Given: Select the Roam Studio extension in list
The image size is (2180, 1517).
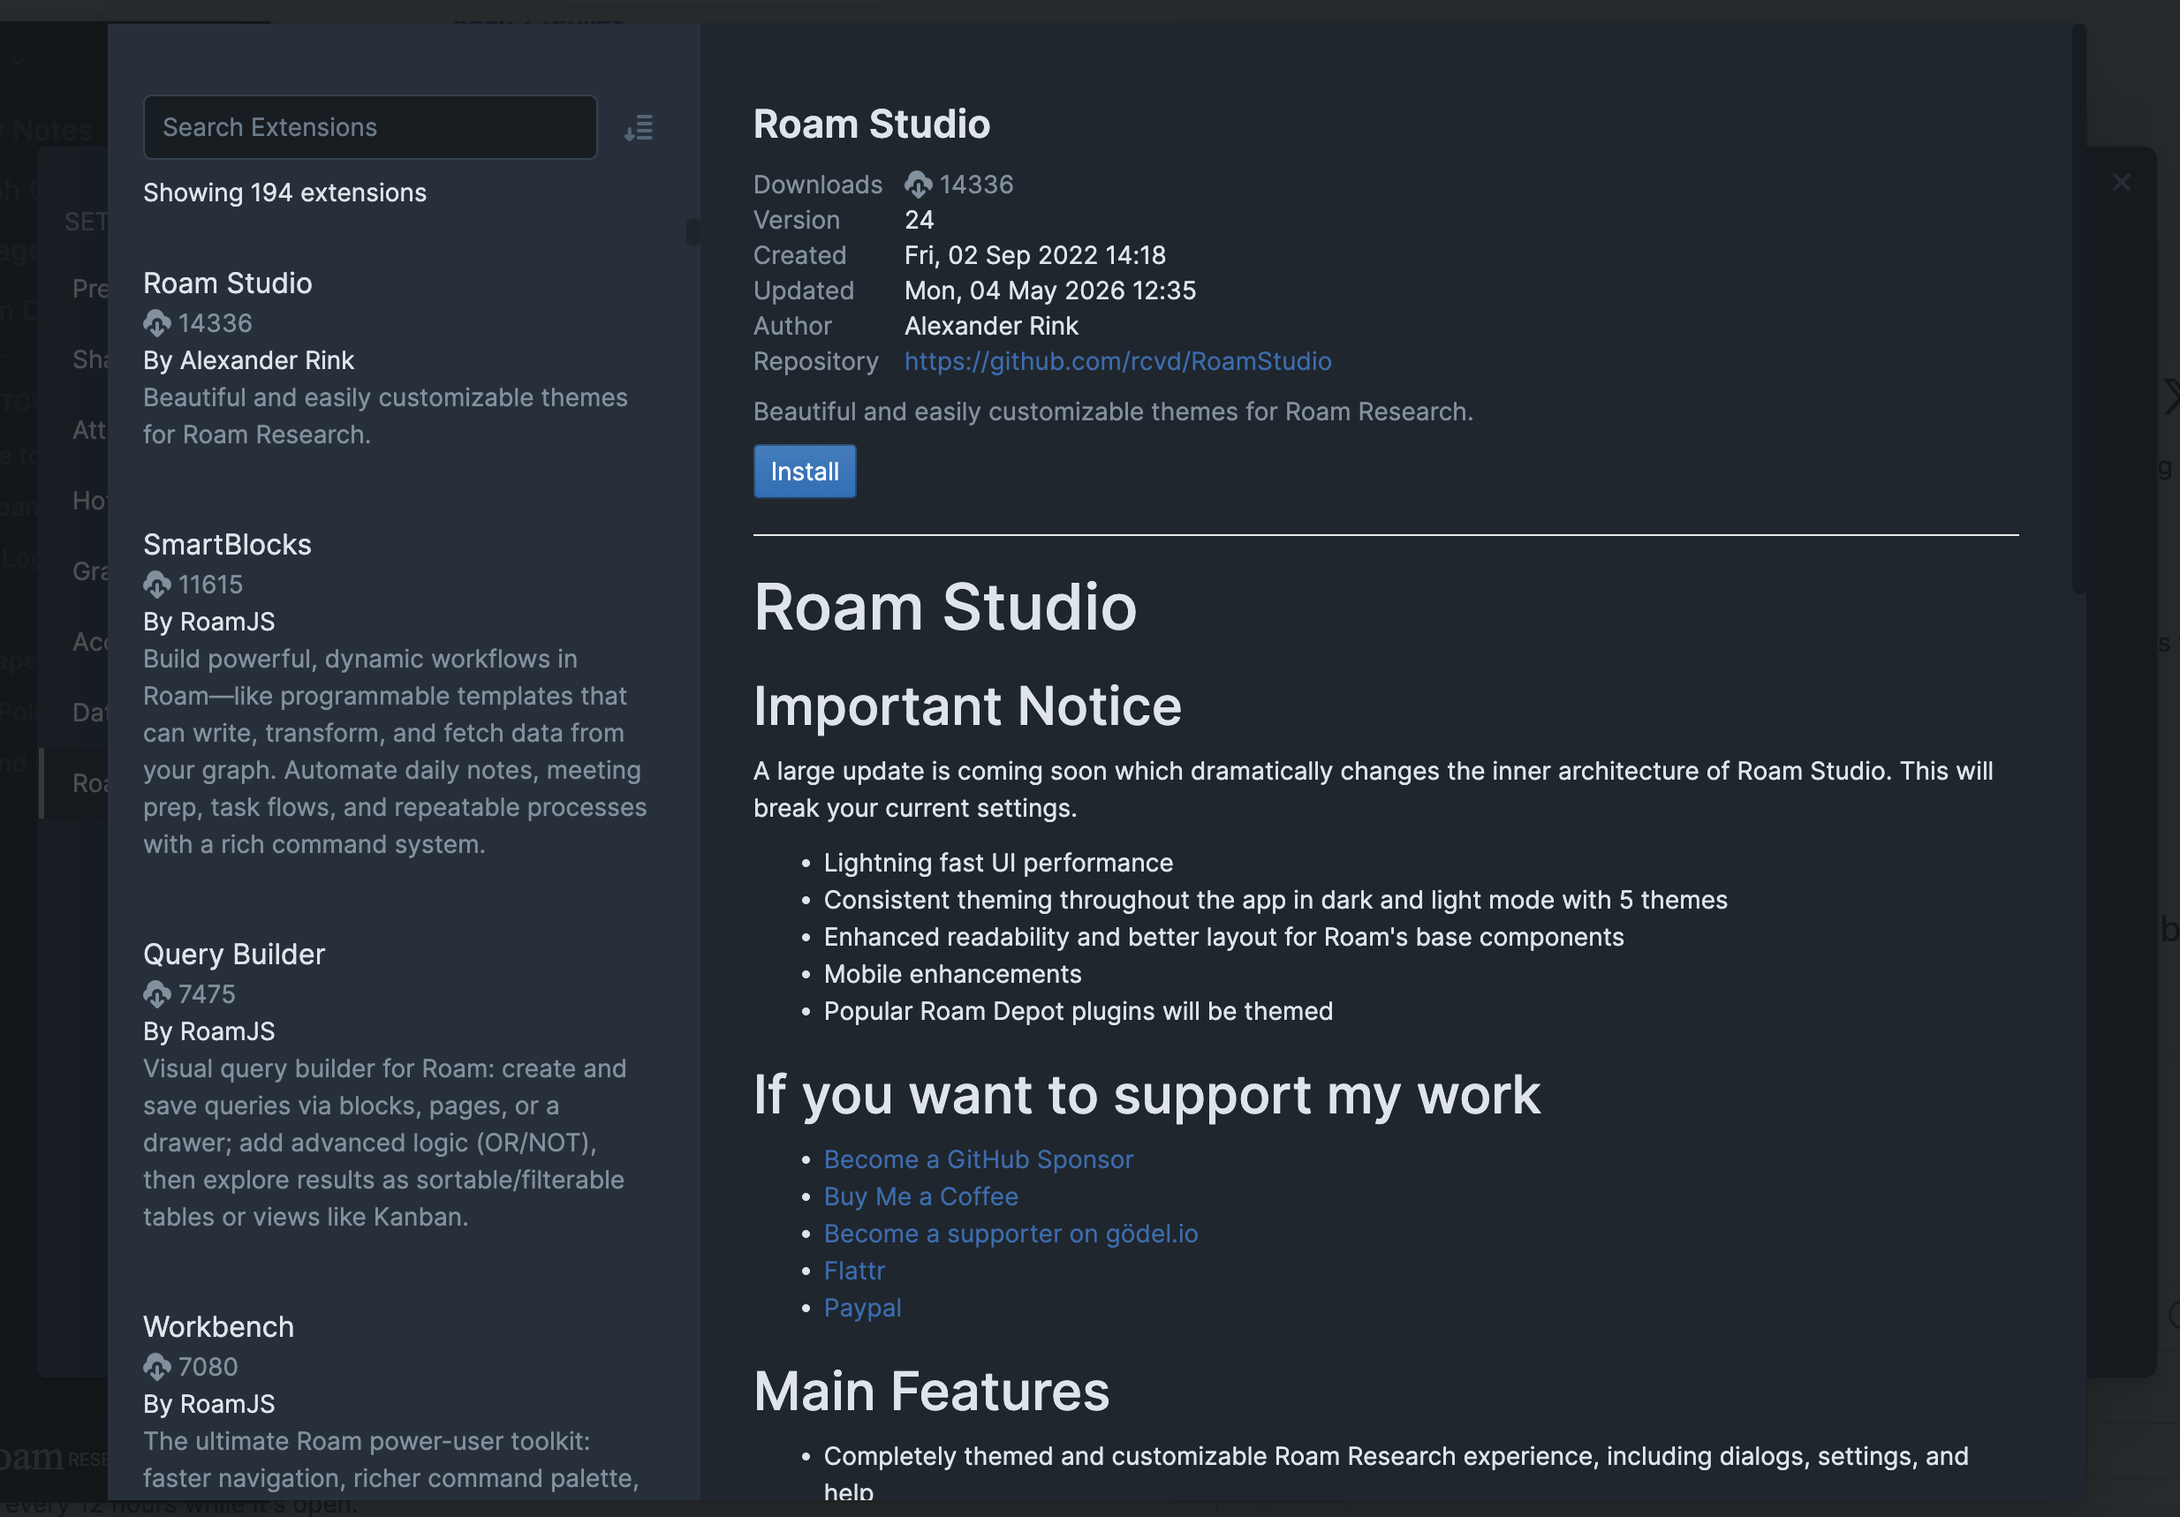Looking at the screenshot, I should coord(228,283).
